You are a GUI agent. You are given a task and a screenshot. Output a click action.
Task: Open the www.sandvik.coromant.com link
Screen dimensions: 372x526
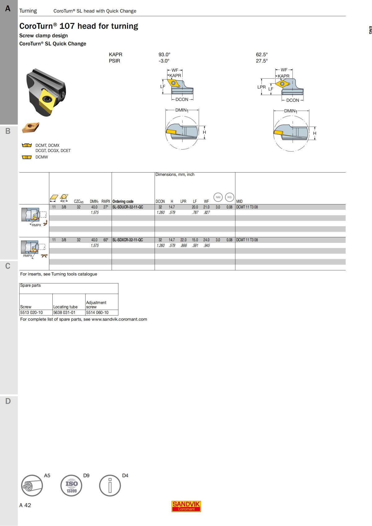pyautogui.click(x=119, y=319)
